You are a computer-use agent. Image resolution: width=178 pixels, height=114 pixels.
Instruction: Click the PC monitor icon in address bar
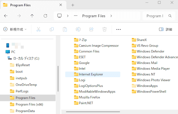pos(59,16)
